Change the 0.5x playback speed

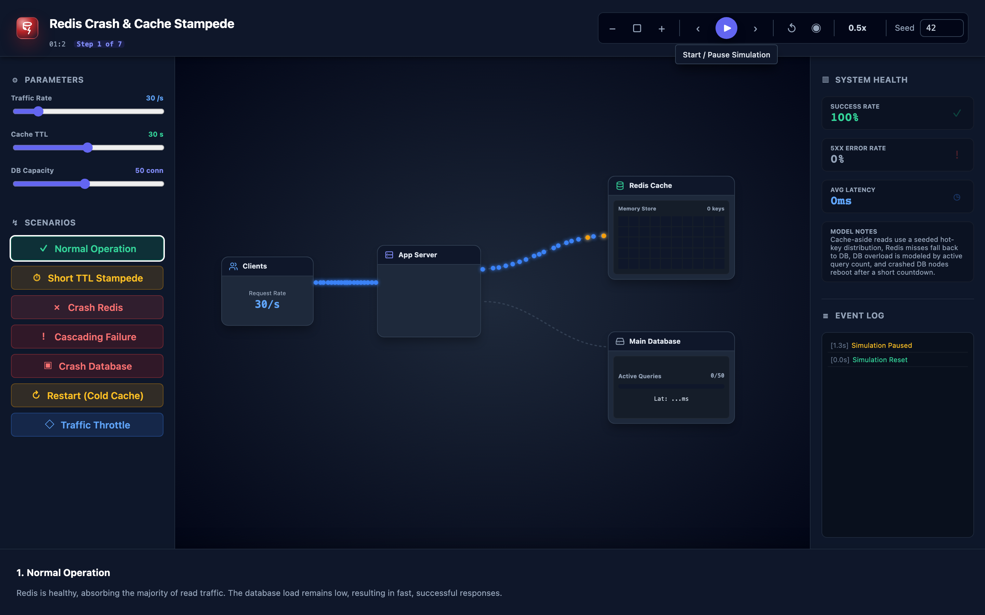pos(857,28)
